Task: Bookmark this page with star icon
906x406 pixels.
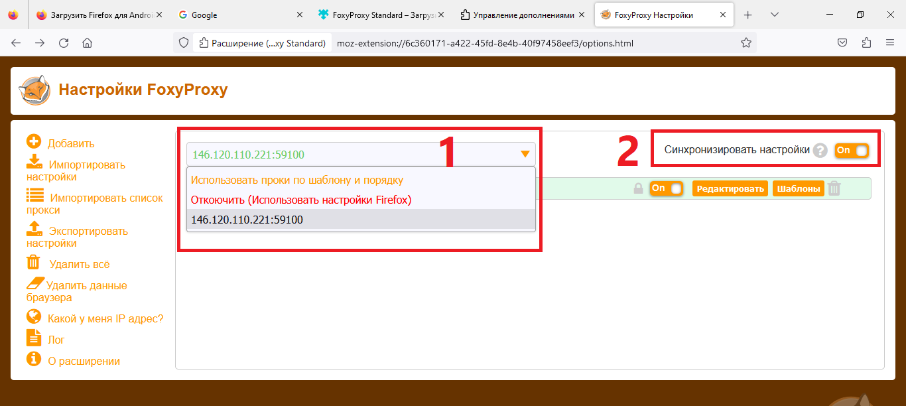Action: click(x=746, y=43)
